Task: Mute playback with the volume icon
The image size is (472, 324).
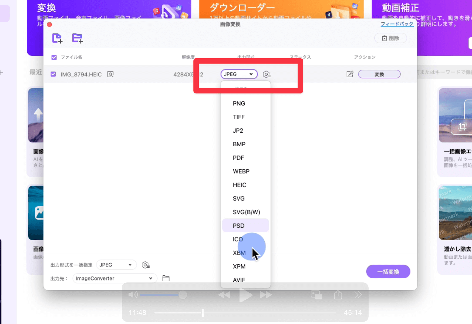Action: [133, 295]
